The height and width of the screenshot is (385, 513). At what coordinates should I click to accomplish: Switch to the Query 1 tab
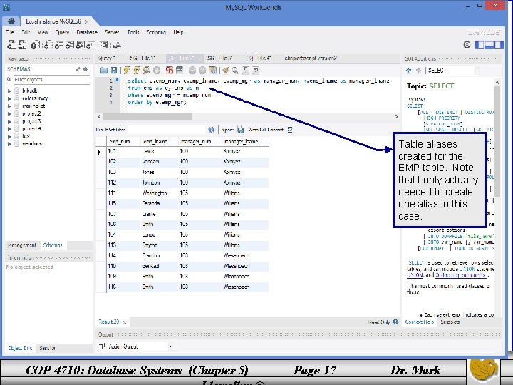click(107, 58)
